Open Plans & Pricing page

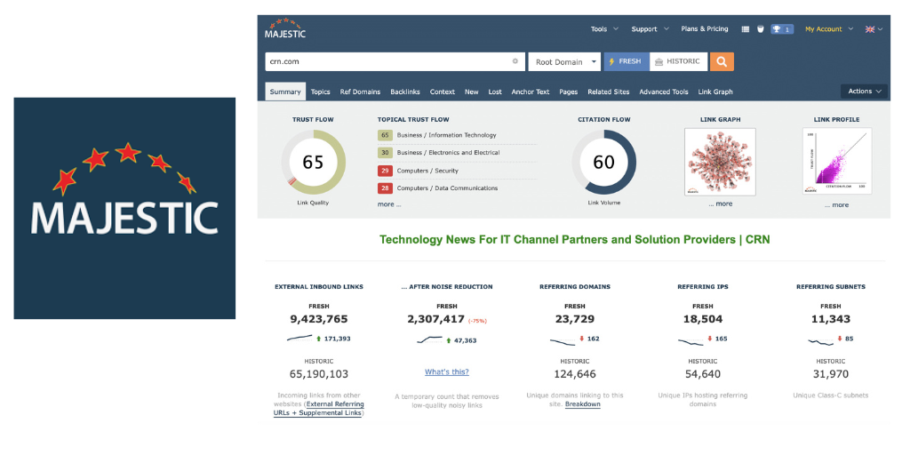(704, 29)
